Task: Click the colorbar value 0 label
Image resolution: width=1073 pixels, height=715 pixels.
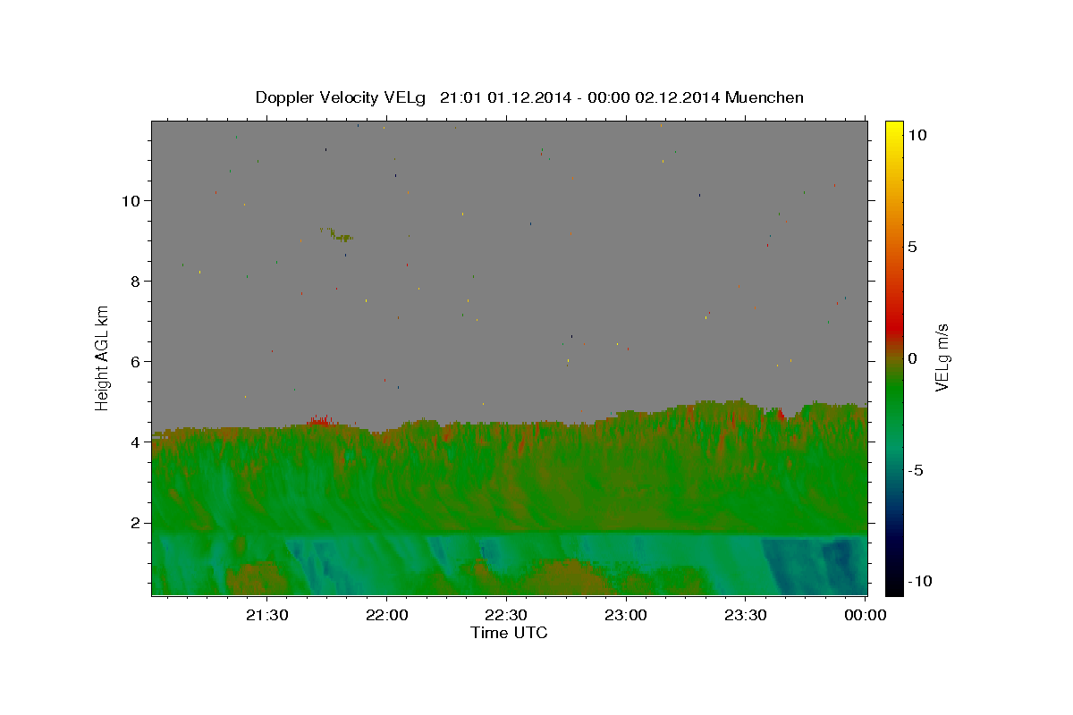Action: point(912,358)
